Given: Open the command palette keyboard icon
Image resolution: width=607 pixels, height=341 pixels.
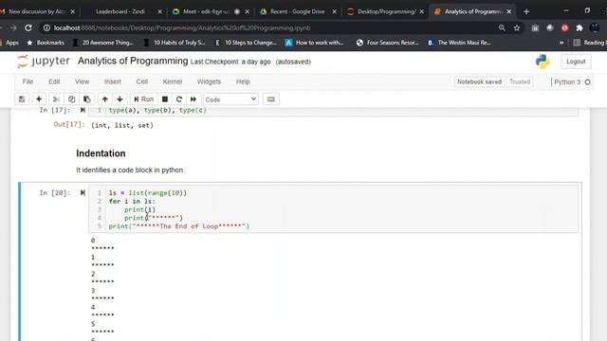Looking at the screenshot, I should 271,99.
